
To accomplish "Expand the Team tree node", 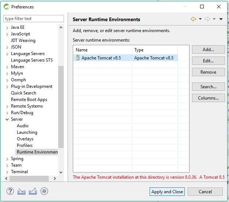I will tap(7, 166).
